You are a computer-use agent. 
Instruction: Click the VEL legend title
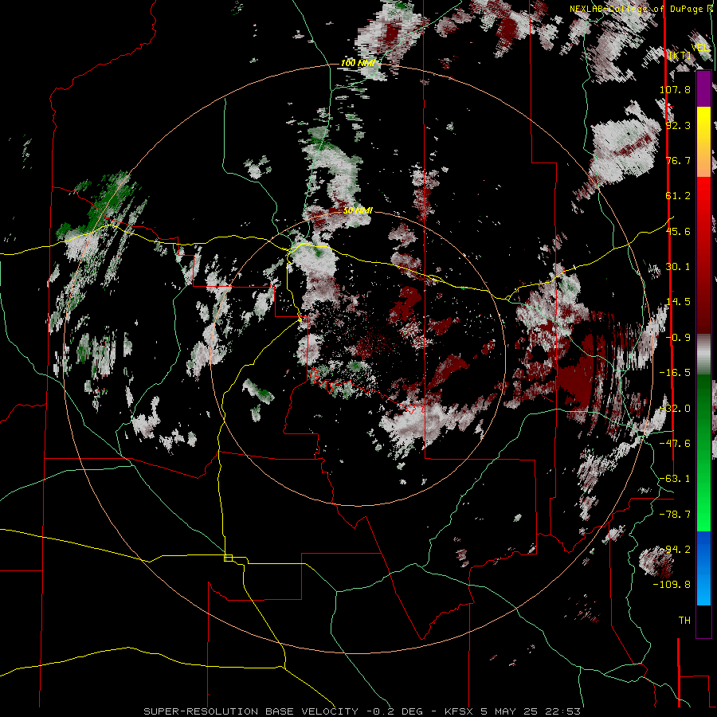click(x=700, y=48)
